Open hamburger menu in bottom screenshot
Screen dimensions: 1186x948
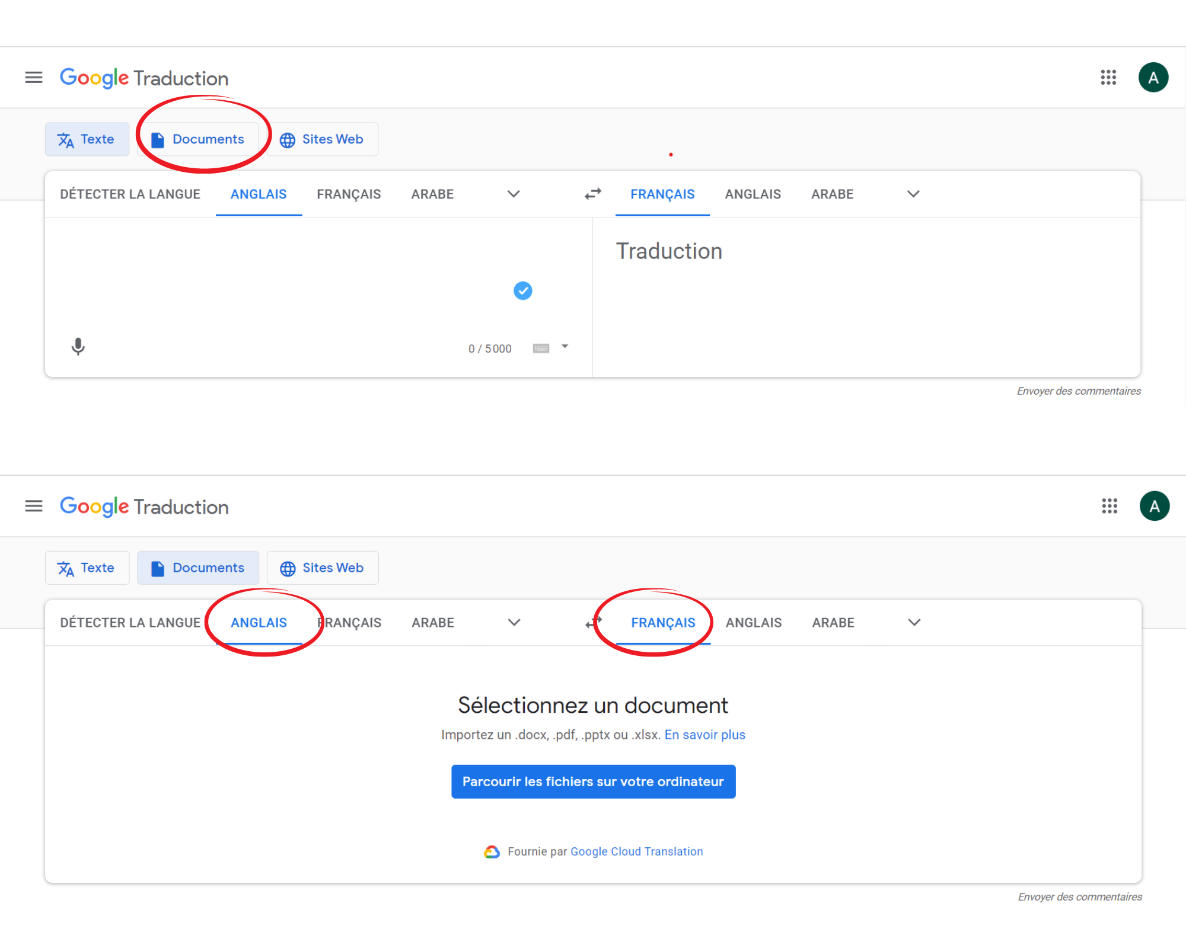click(x=34, y=506)
